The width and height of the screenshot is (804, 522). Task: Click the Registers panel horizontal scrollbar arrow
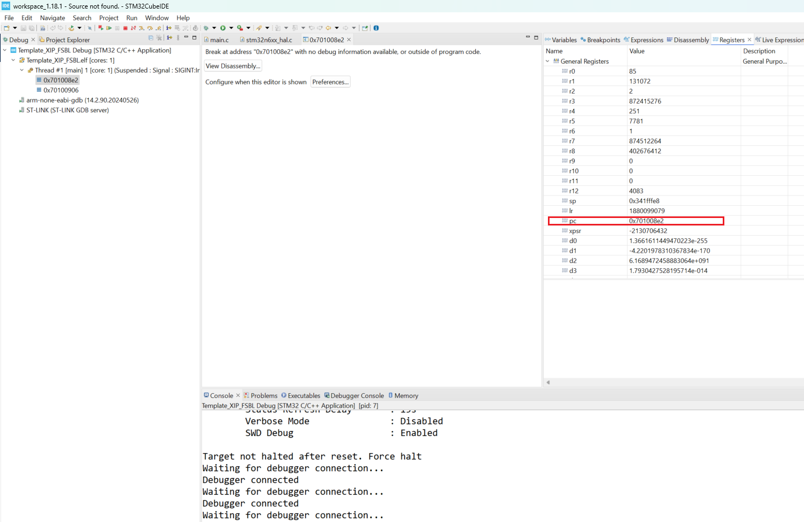548,383
